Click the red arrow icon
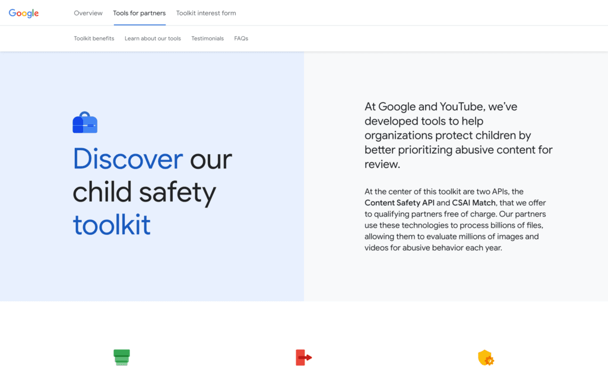 point(303,357)
